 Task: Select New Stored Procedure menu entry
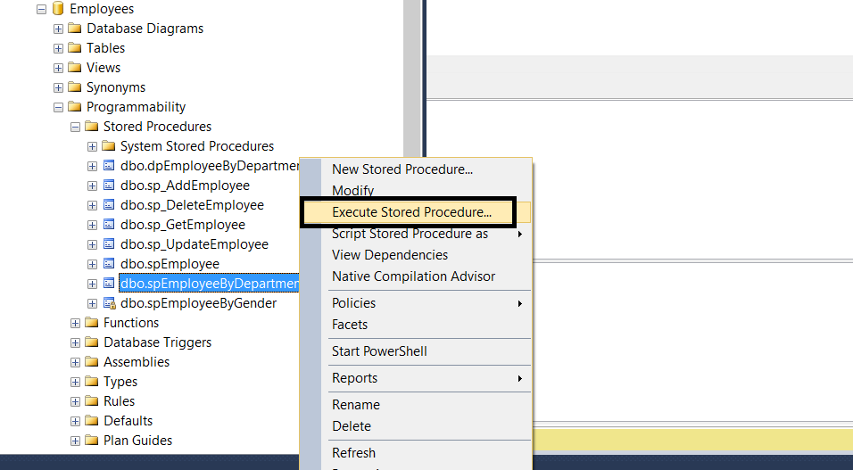[x=402, y=169]
